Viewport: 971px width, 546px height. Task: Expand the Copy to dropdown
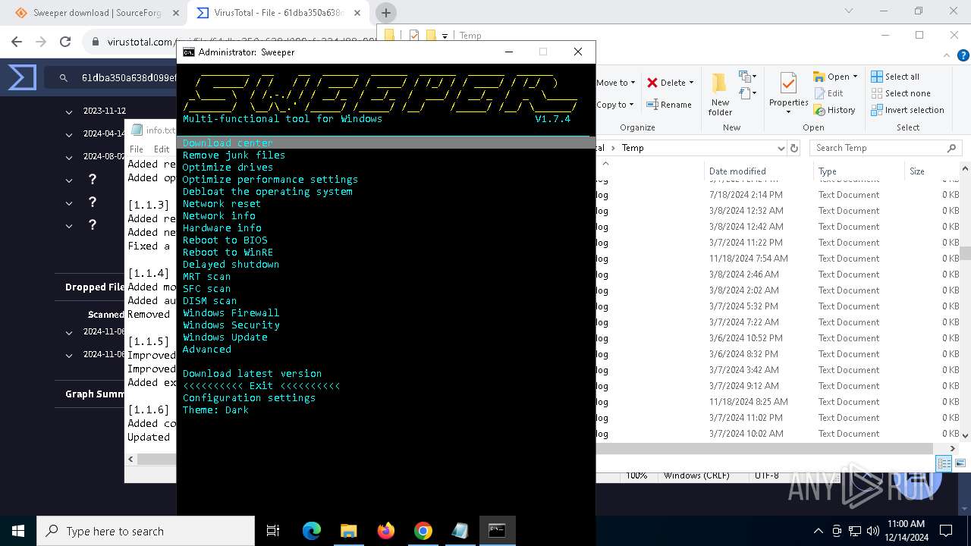coord(632,105)
